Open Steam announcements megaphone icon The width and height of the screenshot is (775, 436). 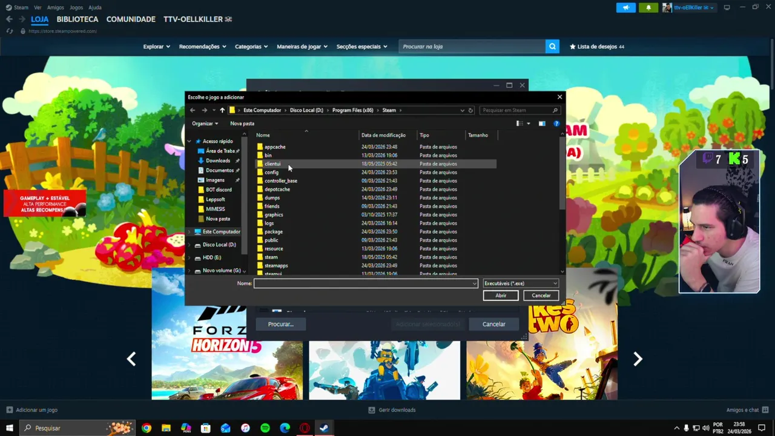(626, 7)
